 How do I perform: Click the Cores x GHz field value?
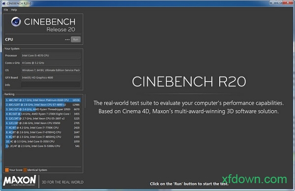pos(51,63)
